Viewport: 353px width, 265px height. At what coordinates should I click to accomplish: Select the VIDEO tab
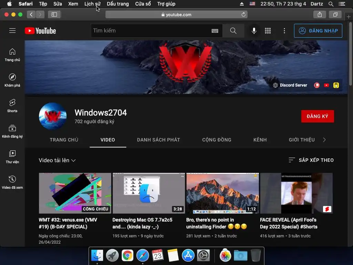point(108,140)
